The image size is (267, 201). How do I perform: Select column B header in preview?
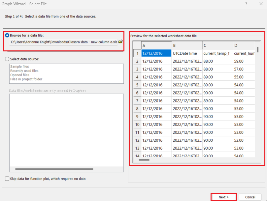187,45
